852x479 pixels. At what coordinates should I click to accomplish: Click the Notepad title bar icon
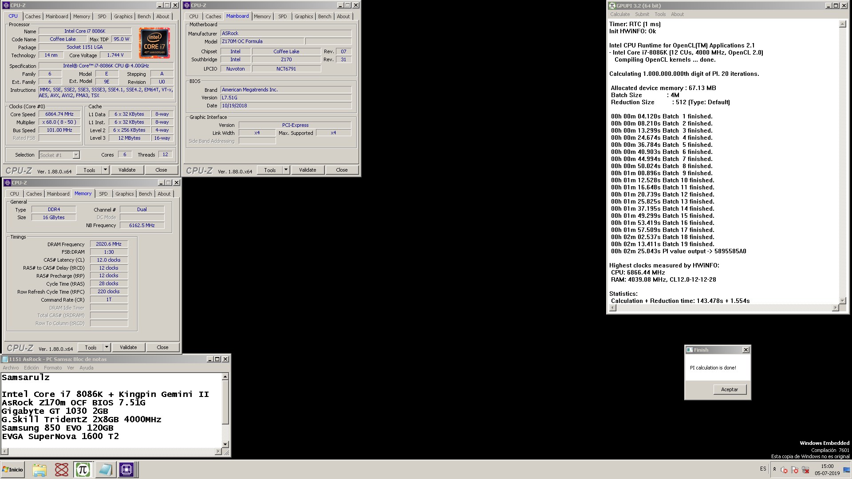pos(5,359)
